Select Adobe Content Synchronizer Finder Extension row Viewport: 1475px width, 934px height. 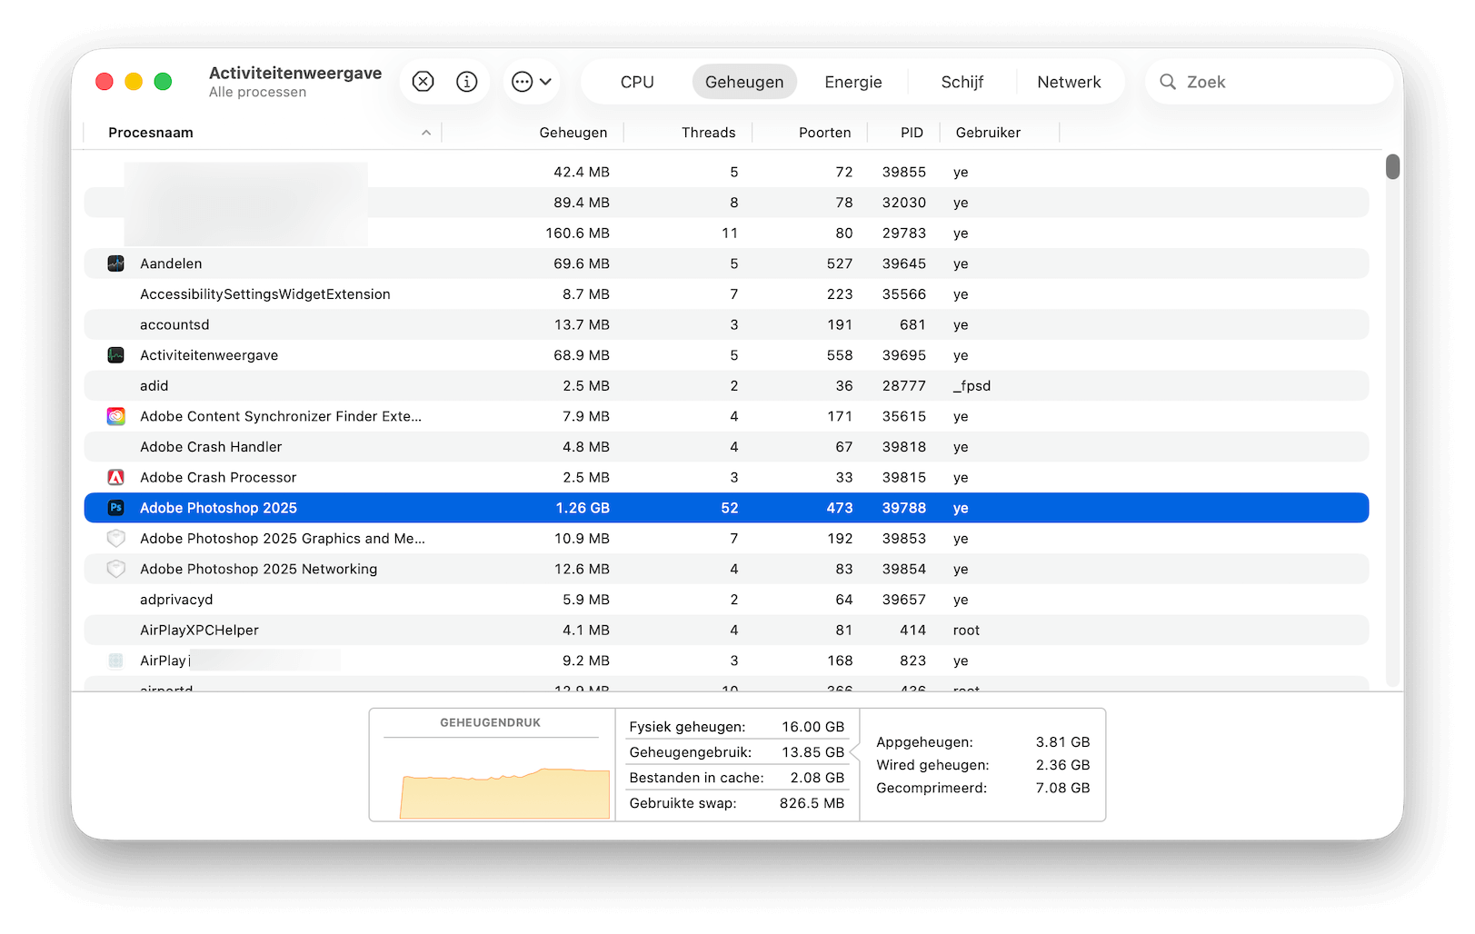[726, 416]
